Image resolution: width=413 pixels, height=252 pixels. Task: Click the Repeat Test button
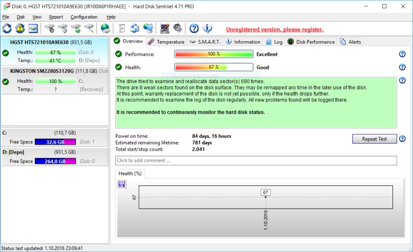coord(374,139)
